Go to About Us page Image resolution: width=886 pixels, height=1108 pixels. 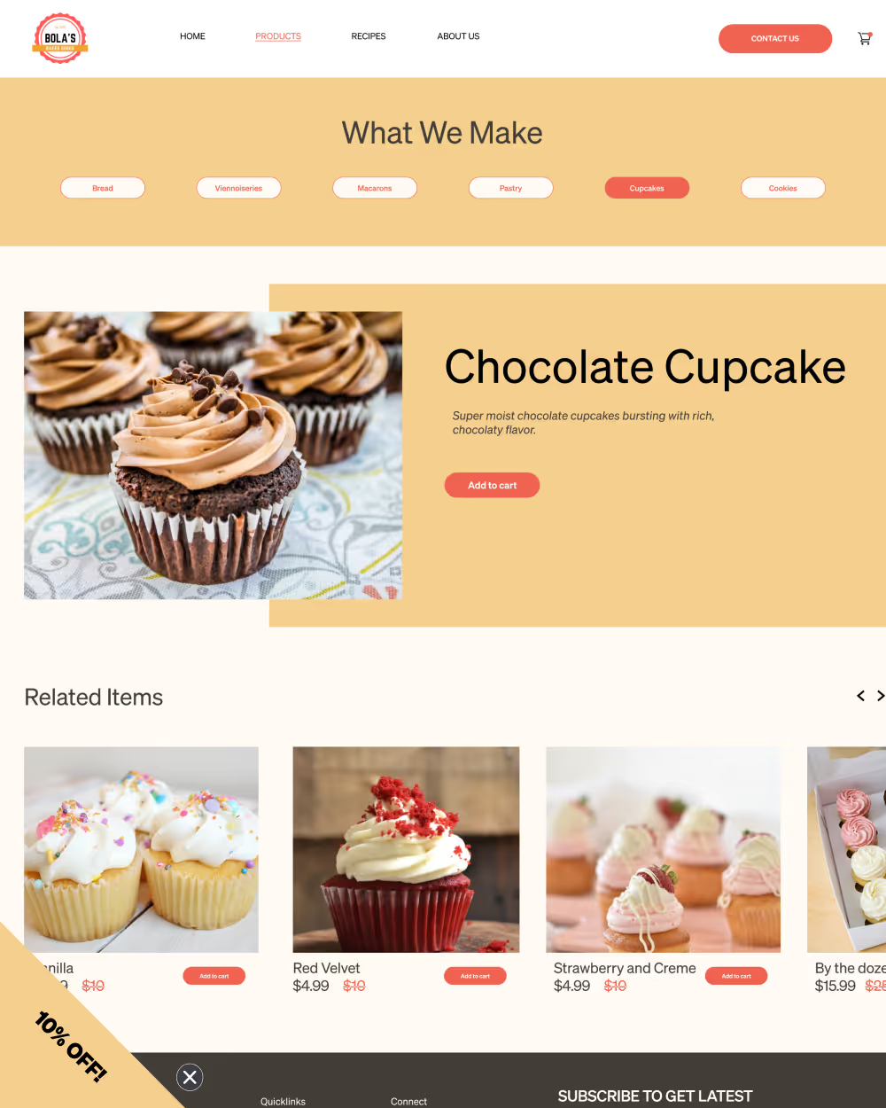(x=458, y=36)
